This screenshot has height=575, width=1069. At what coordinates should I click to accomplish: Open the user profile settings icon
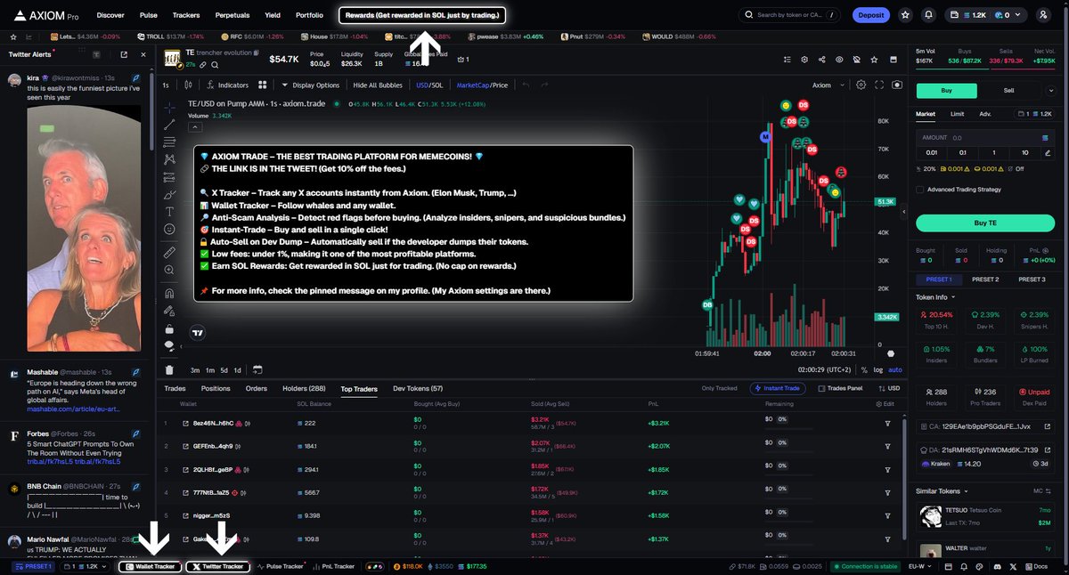pos(1043,15)
